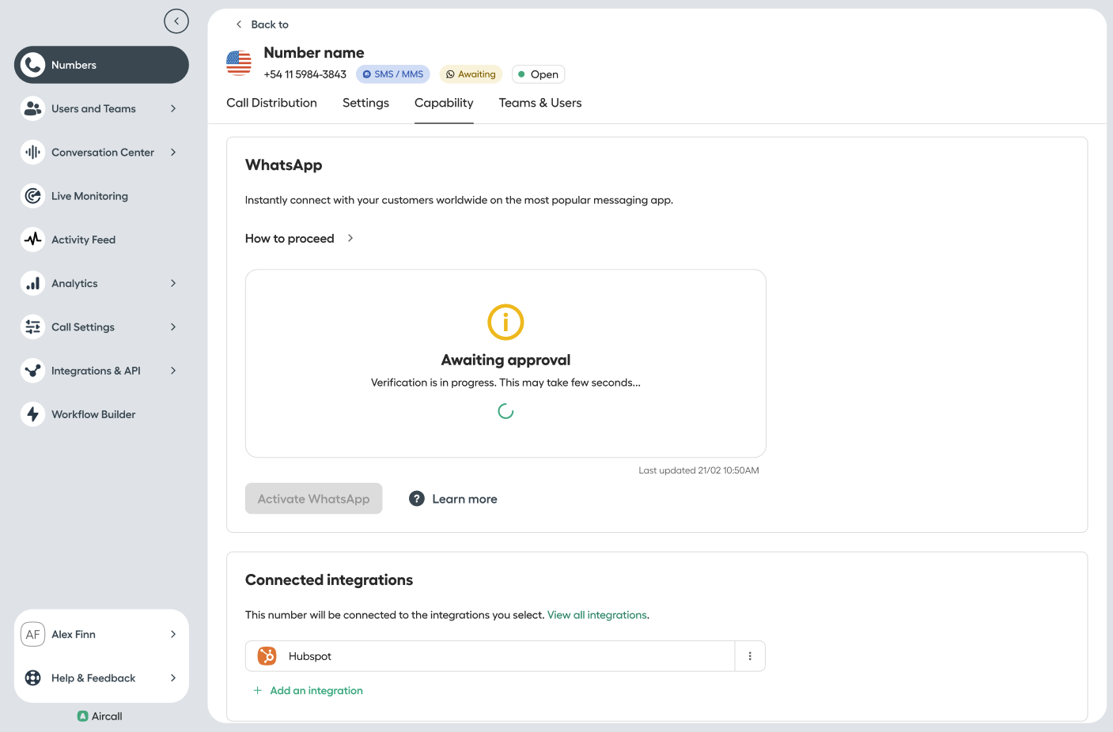Collapse the sidebar with the round arrow button
1113x732 pixels.
(x=176, y=21)
